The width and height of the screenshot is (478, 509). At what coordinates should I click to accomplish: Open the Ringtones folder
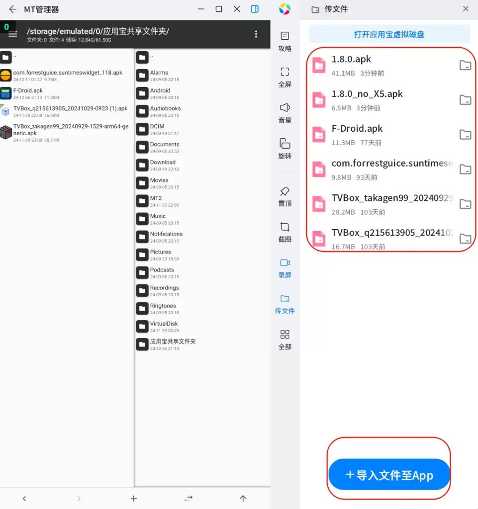[x=202, y=309]
